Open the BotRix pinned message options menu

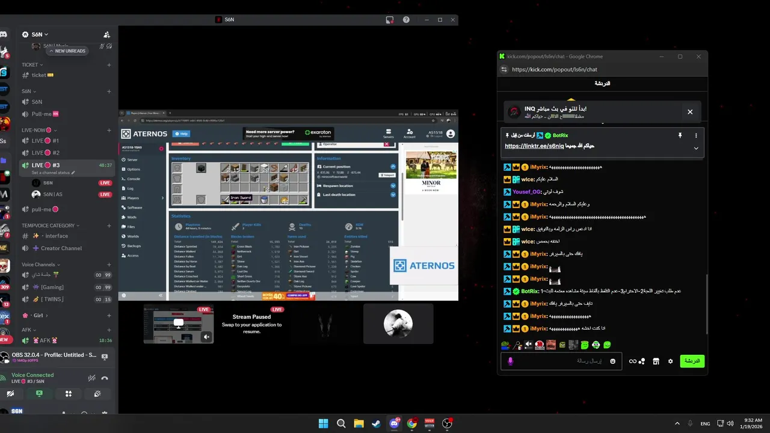696,136
